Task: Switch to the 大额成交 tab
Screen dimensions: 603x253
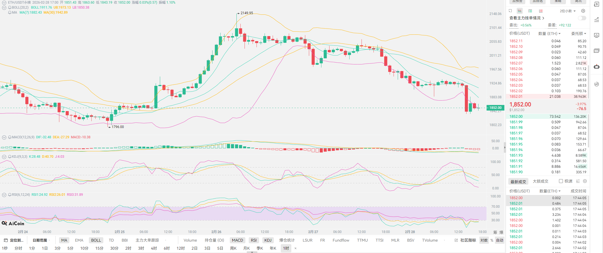Action: (540, 181)
